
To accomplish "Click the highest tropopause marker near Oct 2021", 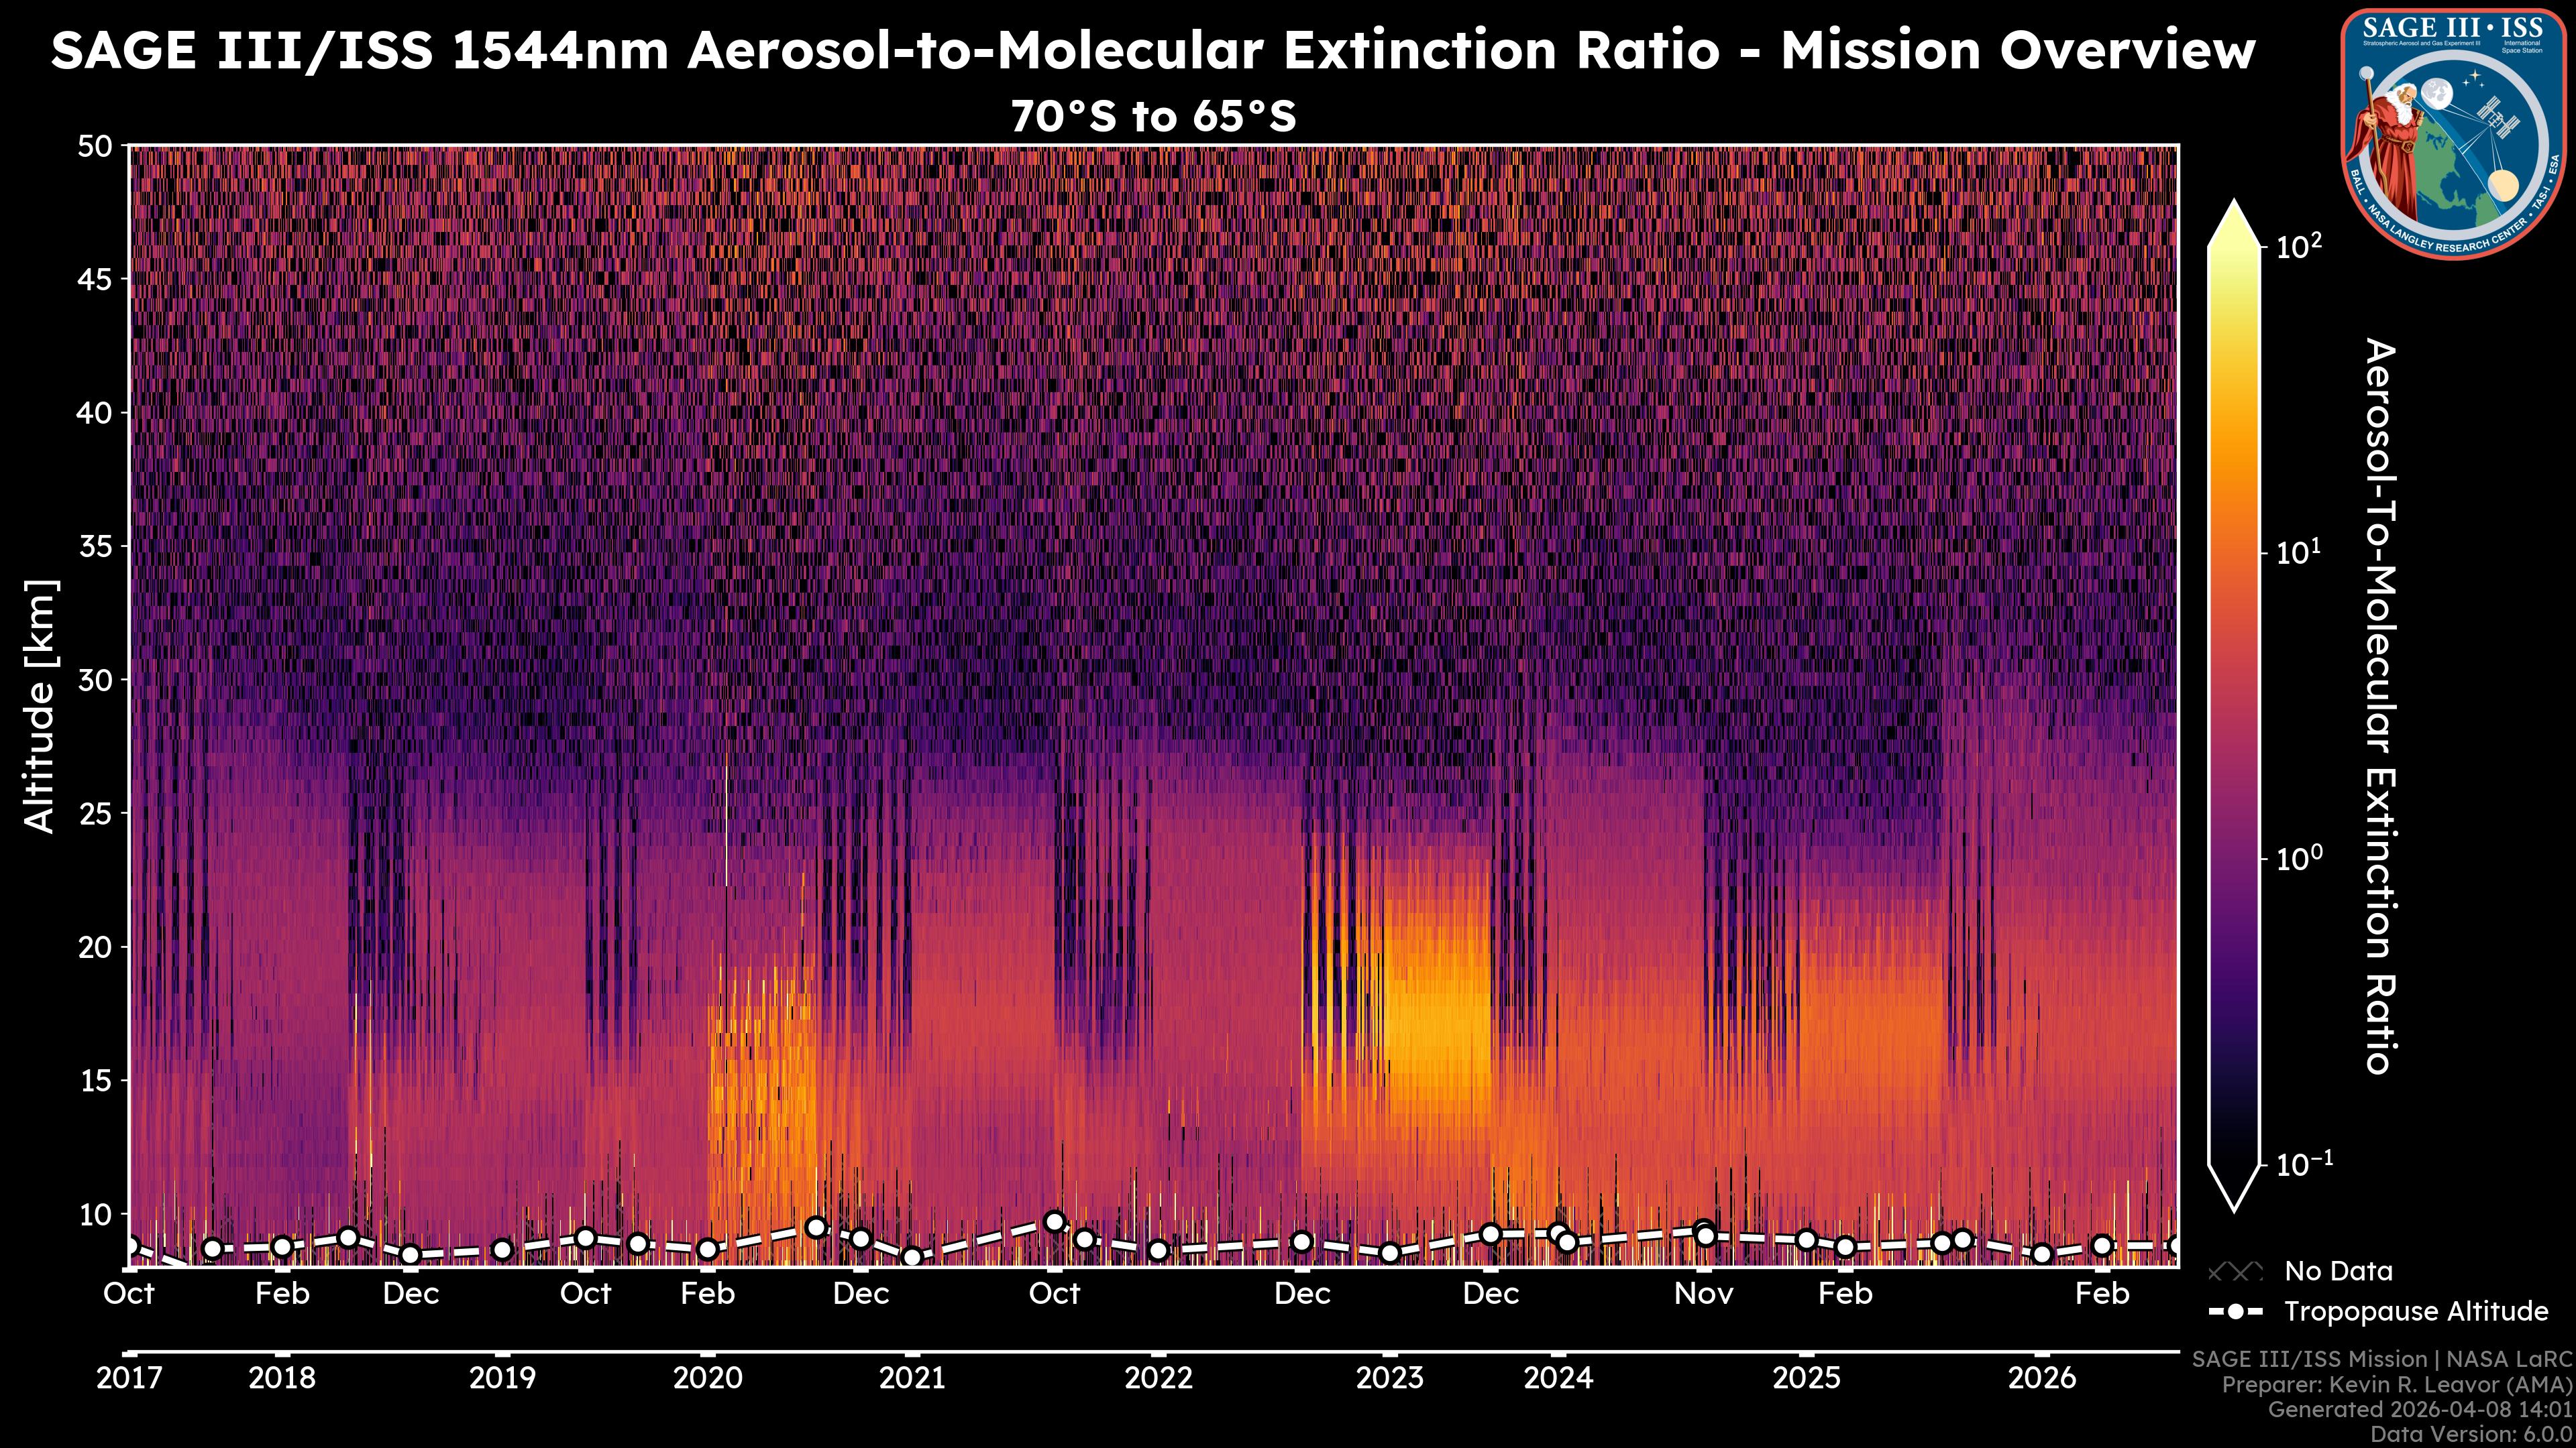I will tap(1054, 1222).
